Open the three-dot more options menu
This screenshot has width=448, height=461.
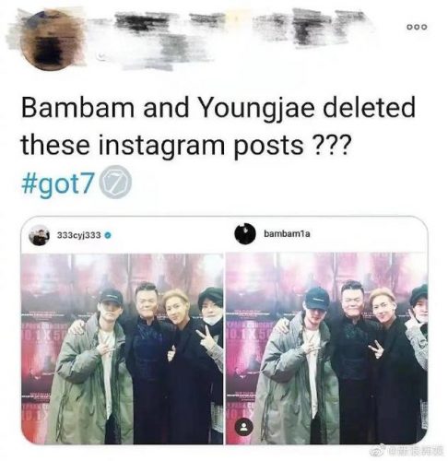[x=417, y=27]
